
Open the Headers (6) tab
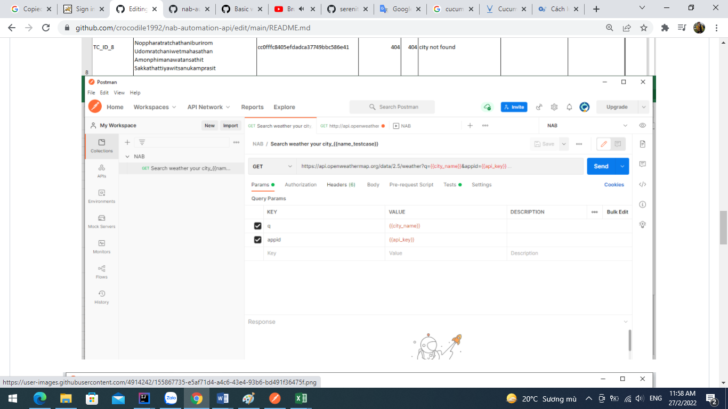341,185
